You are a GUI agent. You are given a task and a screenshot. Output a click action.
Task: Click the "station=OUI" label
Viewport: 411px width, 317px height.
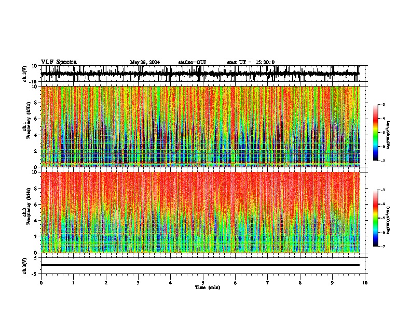tap(192, 62)
